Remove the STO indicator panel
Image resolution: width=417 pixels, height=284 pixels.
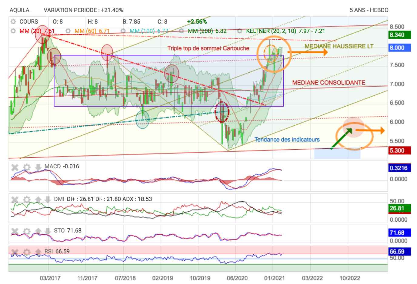pos(15,231)
